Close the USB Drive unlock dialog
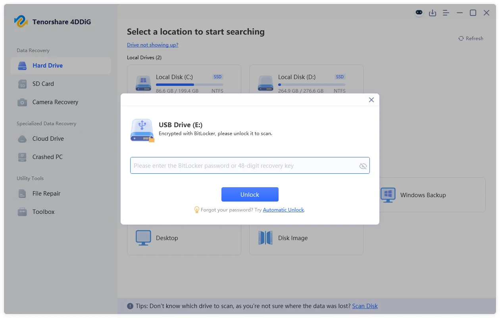 (x=371, y=100)
